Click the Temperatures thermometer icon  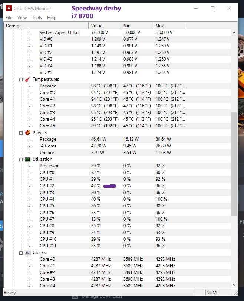(x=27, y=79)
